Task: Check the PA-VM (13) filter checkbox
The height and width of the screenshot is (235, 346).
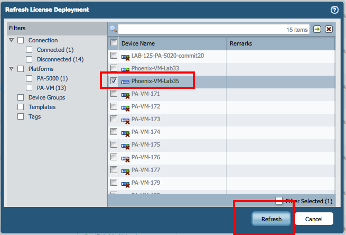Action: [29, 88]
